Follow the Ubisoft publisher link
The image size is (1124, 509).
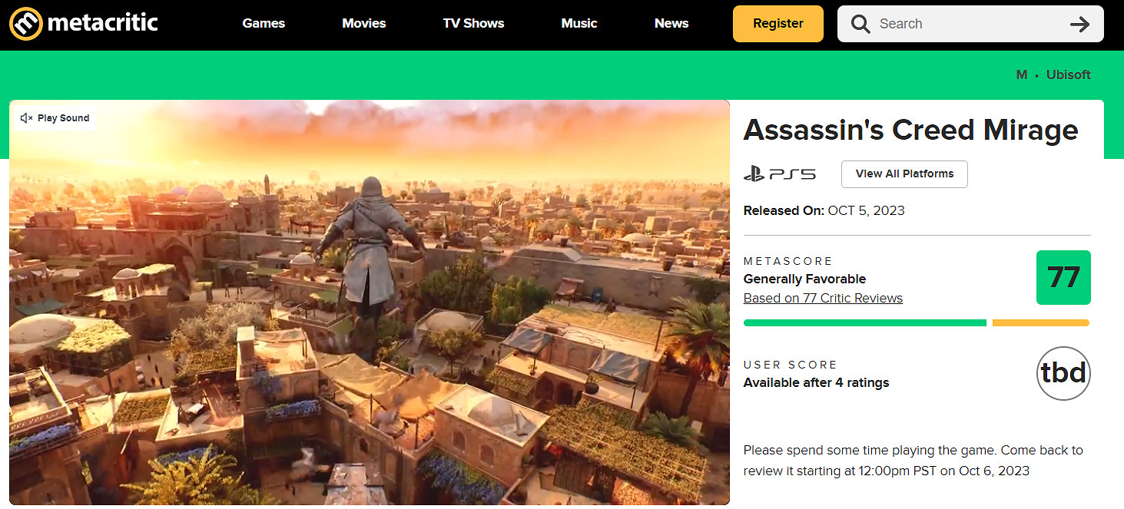[1068, 74]
